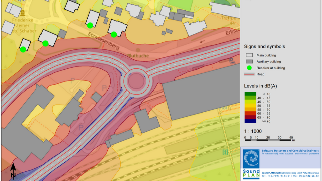Image resolution: width=322 pixels, height=181 pixels.
Task: Click the SoundPLAN spiral logo
Action: (x=251, y=159)
